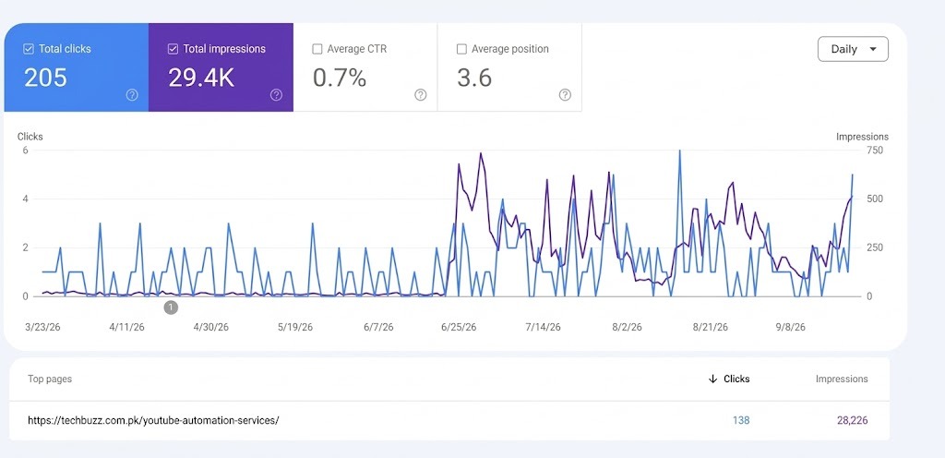This screenshot has height=458, width=945.
Task: Click the 750 impressions axis label
Action: pos(874,151)
